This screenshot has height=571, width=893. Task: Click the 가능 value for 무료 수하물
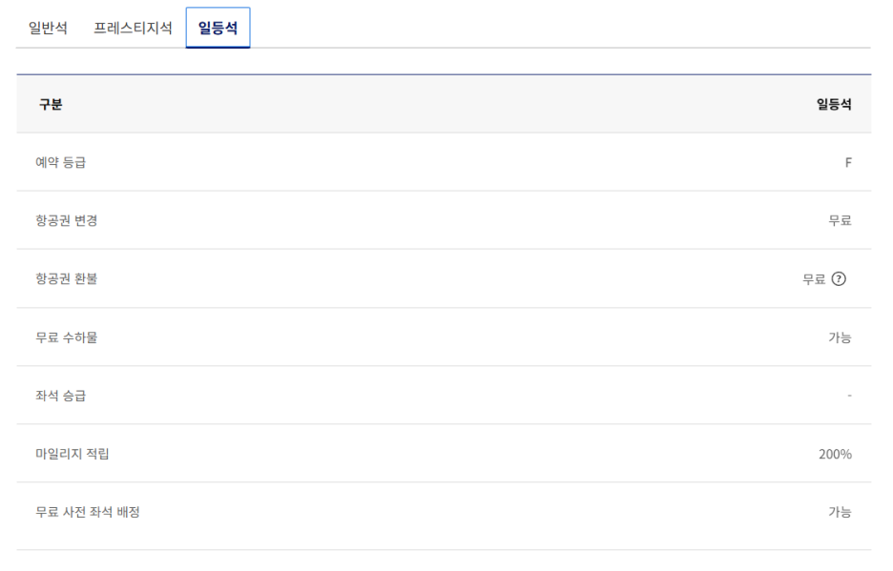840,337
